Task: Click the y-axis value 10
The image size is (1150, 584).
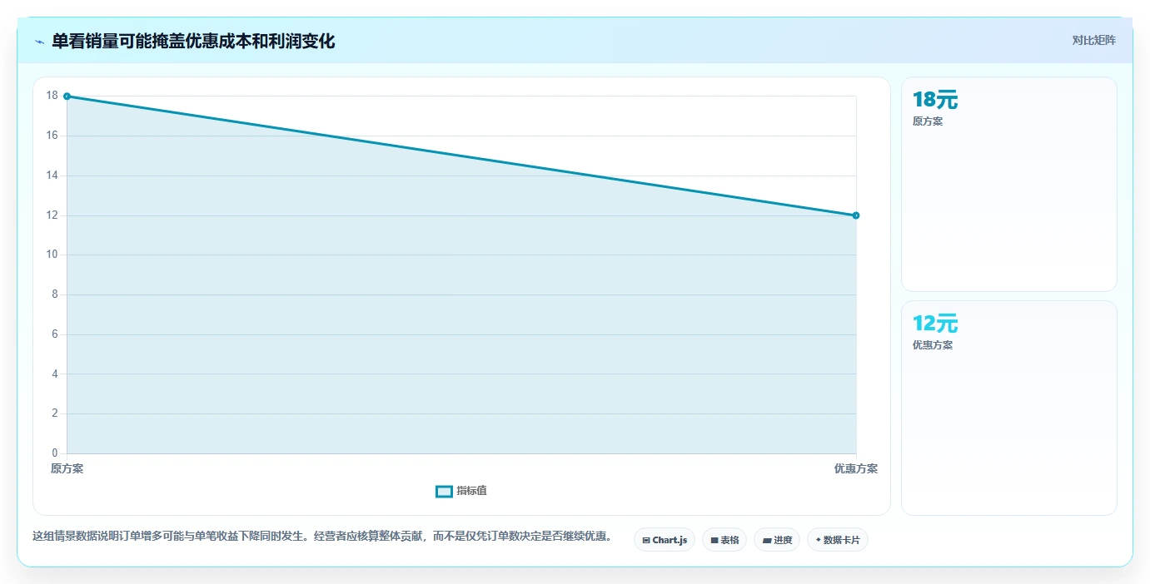Action: click(52, 255)
